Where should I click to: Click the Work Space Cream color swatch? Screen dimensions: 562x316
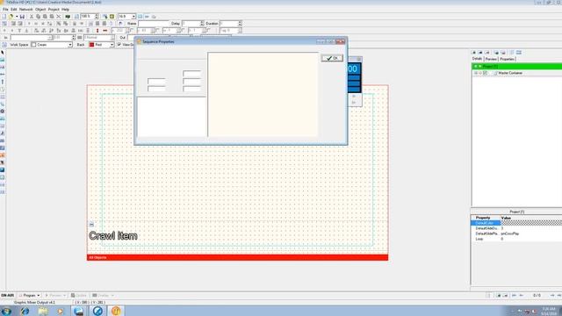(33, 45)
